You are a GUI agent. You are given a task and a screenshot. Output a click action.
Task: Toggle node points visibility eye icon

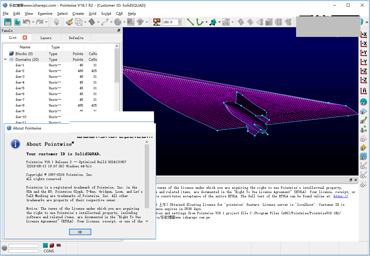tap(363, 130)
